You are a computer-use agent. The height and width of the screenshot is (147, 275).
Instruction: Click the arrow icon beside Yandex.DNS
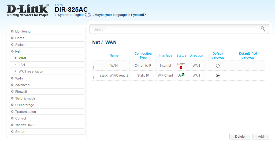(x=12, y=125)
